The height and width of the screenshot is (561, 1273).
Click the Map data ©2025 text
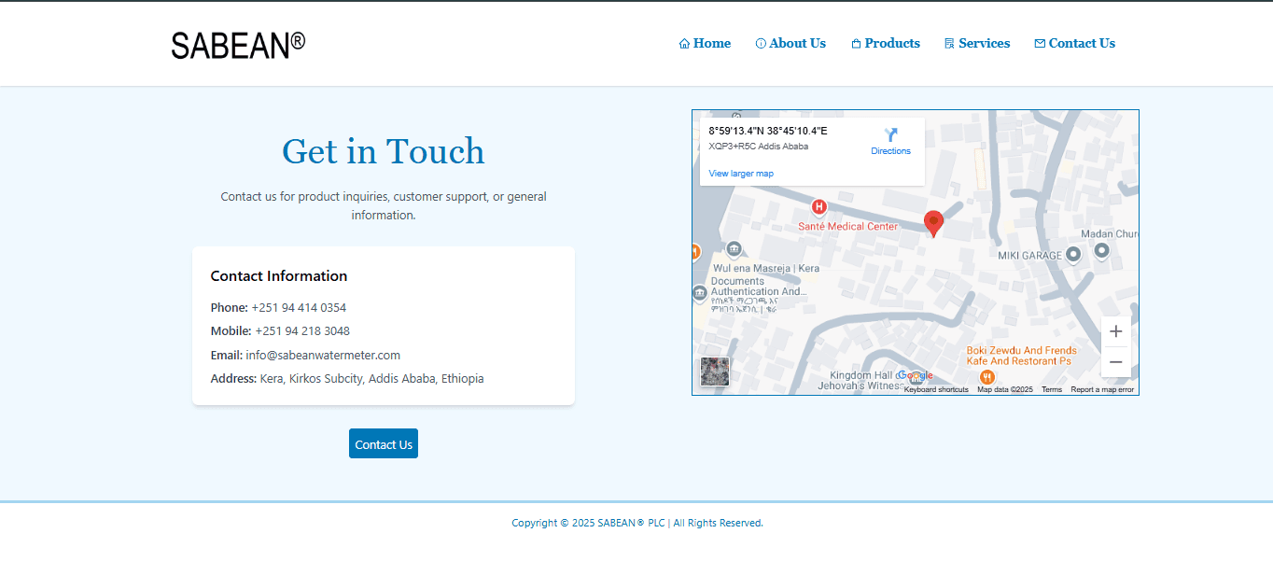(x=1005, y=389)
